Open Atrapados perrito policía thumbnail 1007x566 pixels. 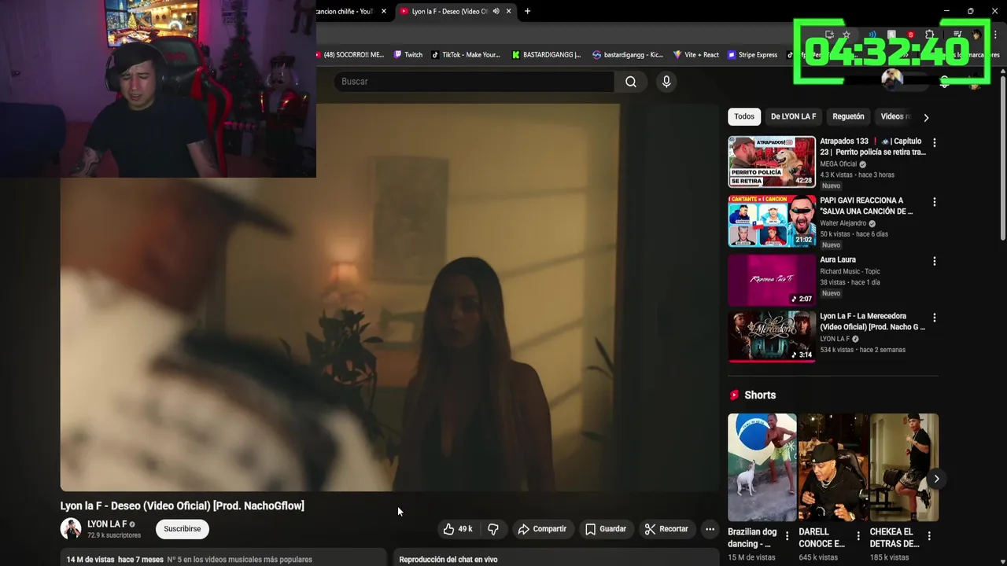click(772, 161)
